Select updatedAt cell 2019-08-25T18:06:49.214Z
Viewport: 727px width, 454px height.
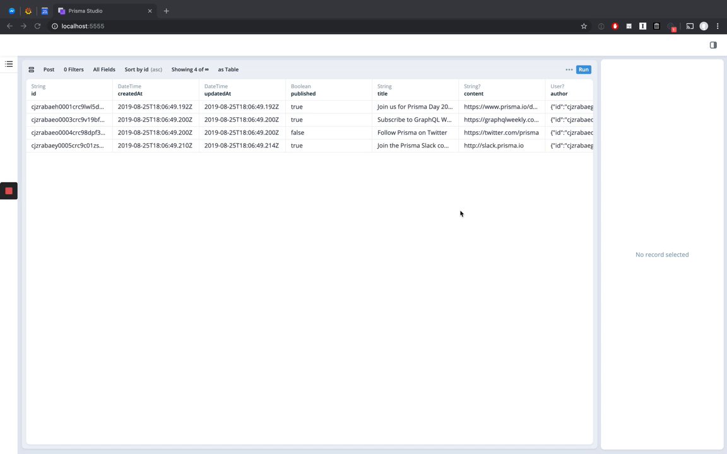pyautogui.click(x=242, y=146)
